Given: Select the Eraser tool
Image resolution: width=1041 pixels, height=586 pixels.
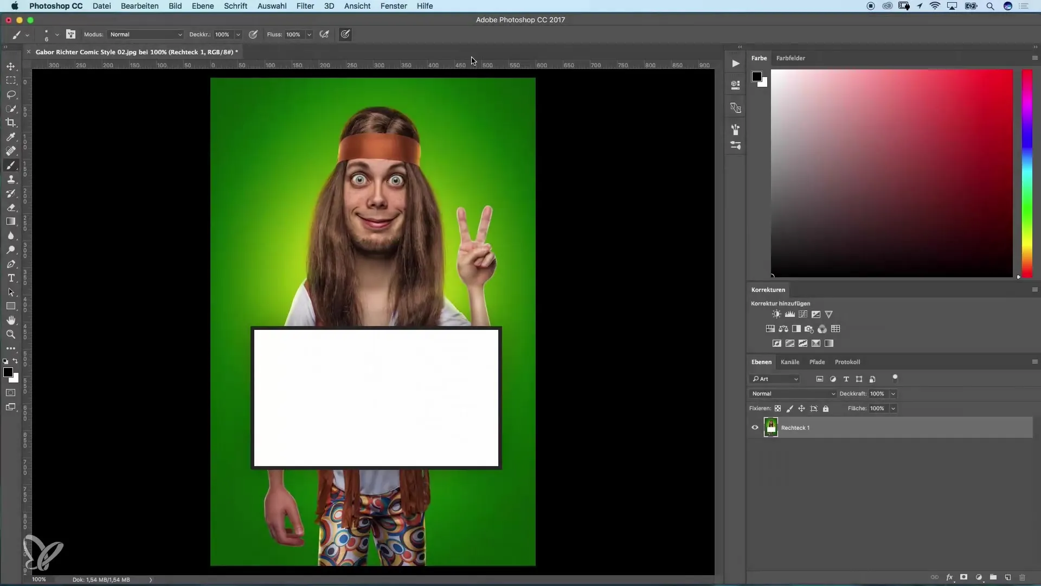Looking at the screenshot, I should 11,207.
